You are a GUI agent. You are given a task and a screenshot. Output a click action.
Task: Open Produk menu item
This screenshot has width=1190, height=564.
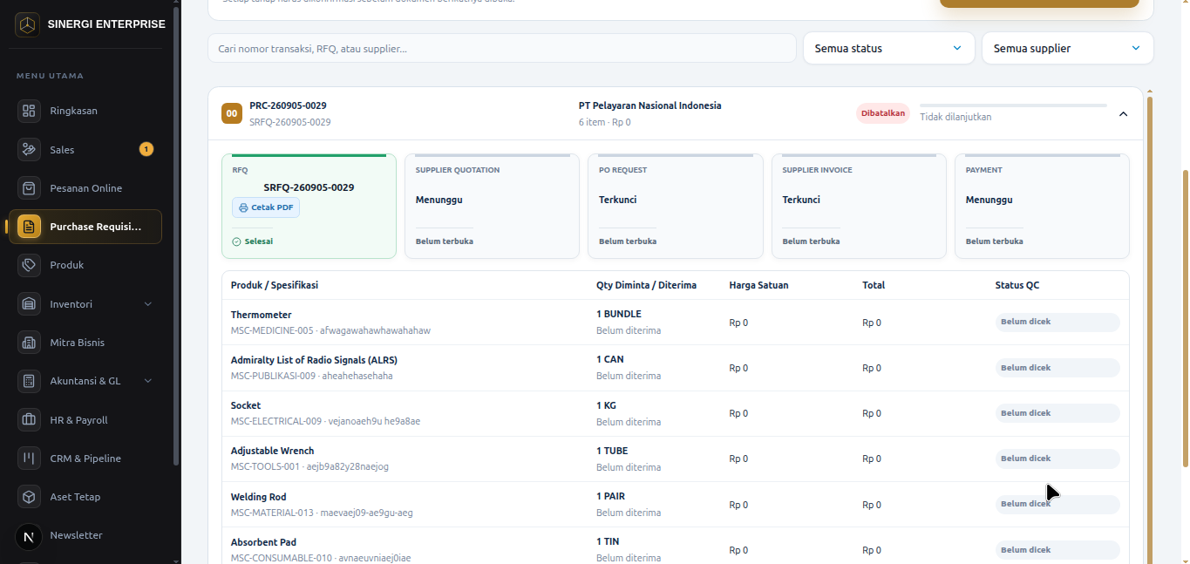click(x=85, y=265)
